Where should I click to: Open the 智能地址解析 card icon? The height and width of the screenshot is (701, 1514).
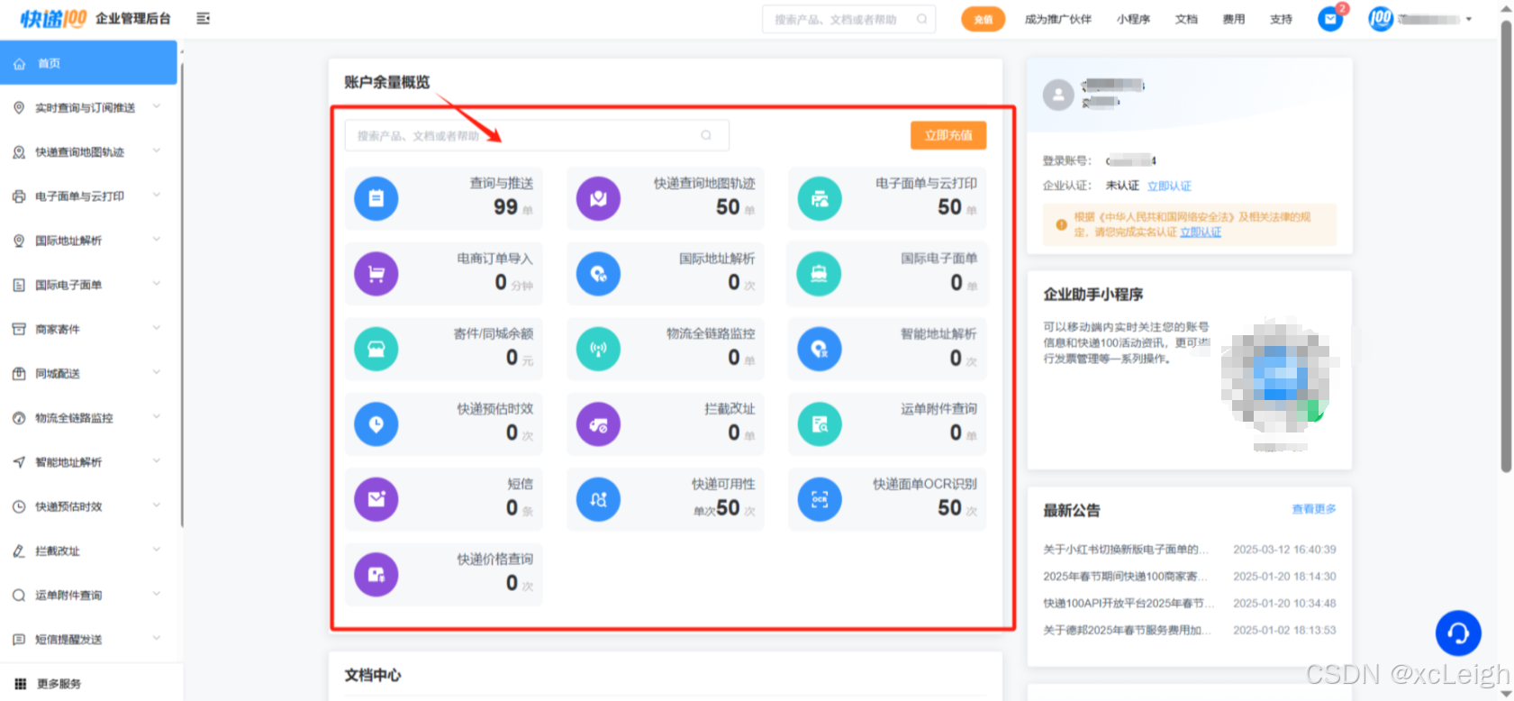tap(820, 349)
